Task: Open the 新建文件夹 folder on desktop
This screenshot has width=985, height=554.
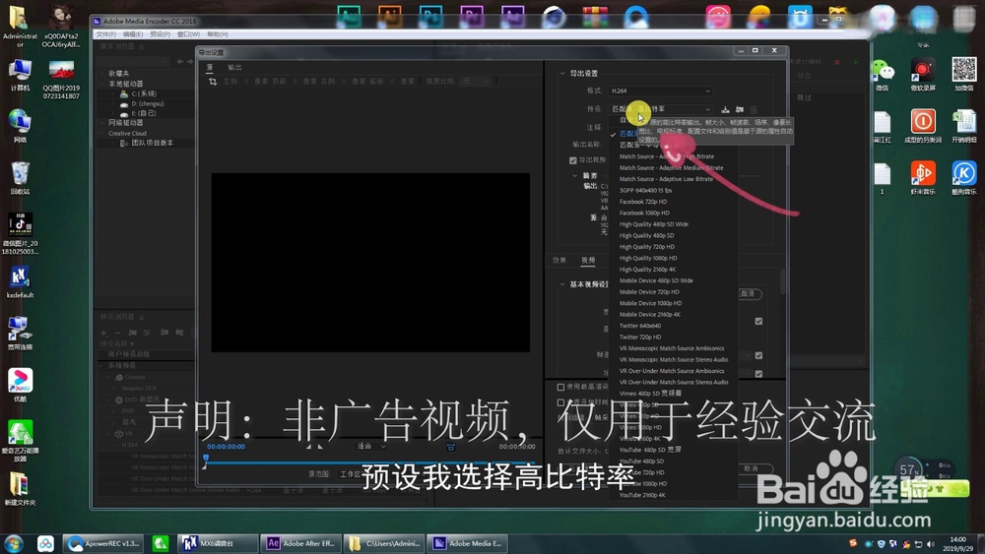Action: [19, 489]
